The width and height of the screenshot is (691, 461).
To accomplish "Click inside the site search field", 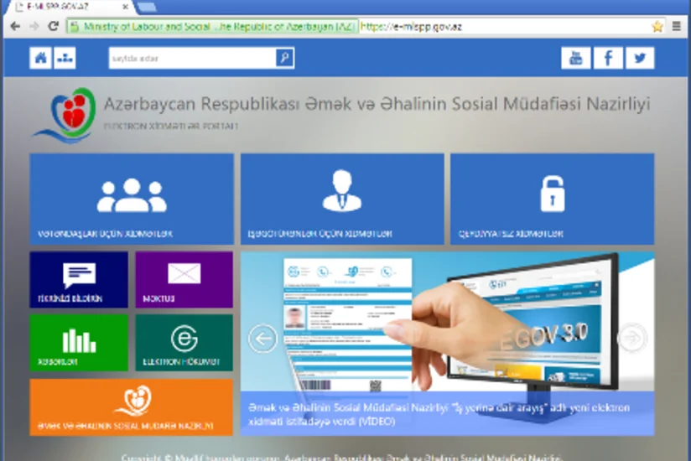I will (x=192, y=58).
